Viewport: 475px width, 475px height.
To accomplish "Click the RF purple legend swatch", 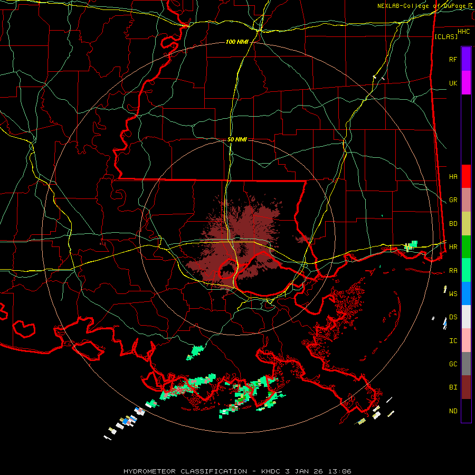I will (x=466, y=59).
